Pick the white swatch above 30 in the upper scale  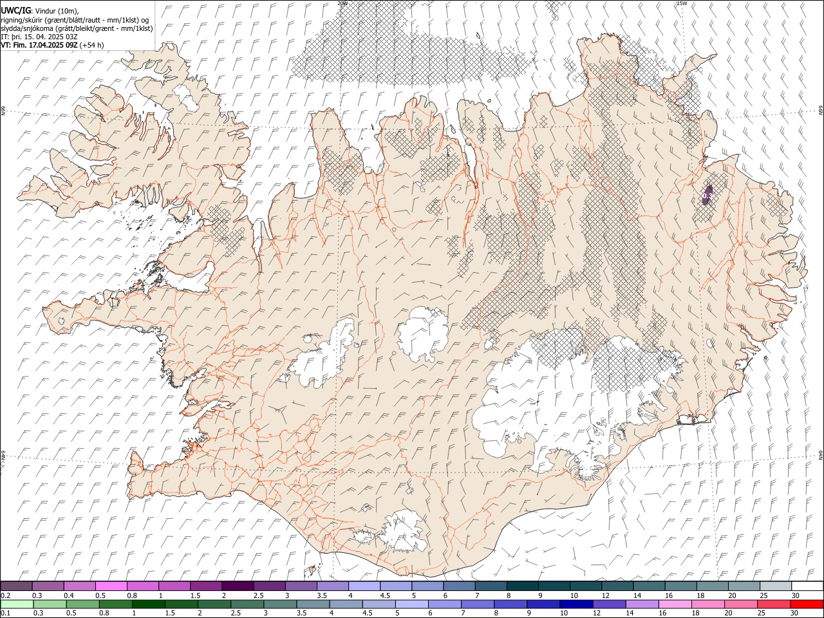(x=807, y=586)
